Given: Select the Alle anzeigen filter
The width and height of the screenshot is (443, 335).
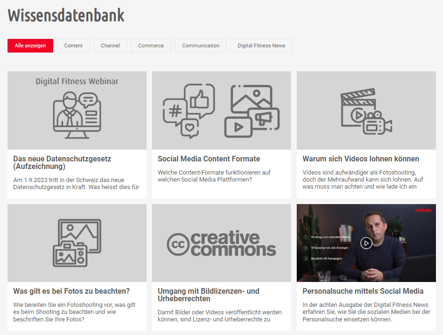Looking at the screenshot, I should 30,46.
